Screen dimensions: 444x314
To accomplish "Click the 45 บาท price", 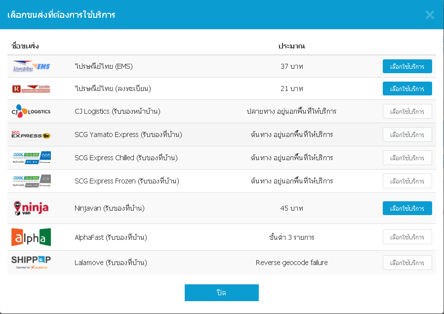I will coord(292,208).
